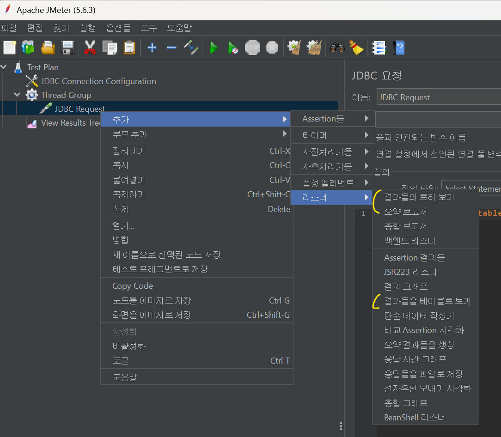
Task: Click the View Results Tree listener icon
Action: pos(32,123)
